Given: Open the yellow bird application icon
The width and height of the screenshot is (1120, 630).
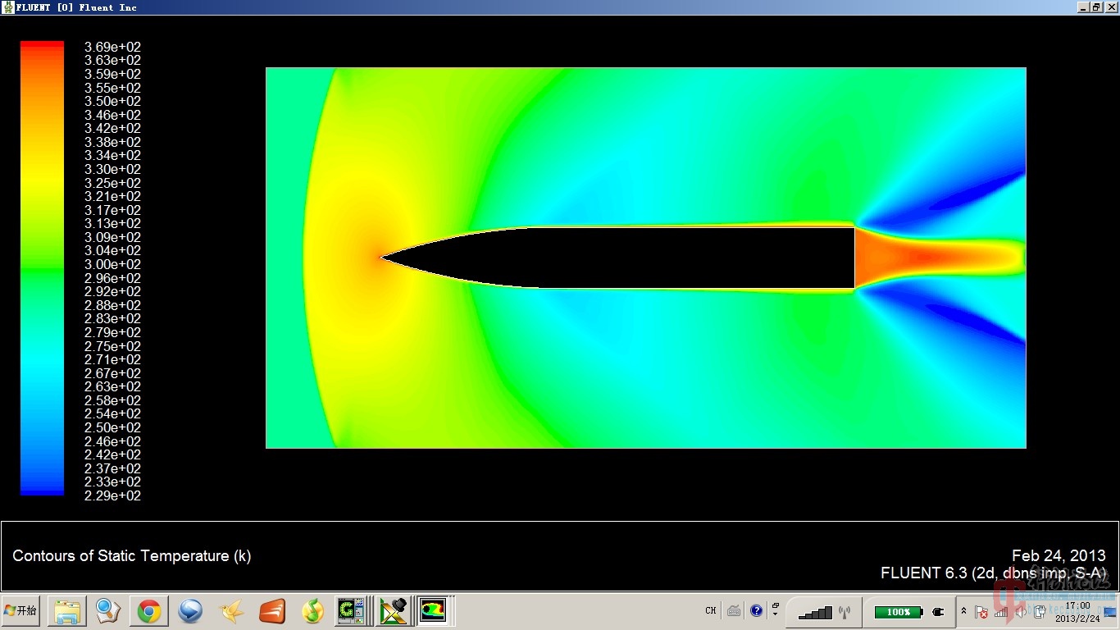Looking at the screenshot, I should point(231,611).
